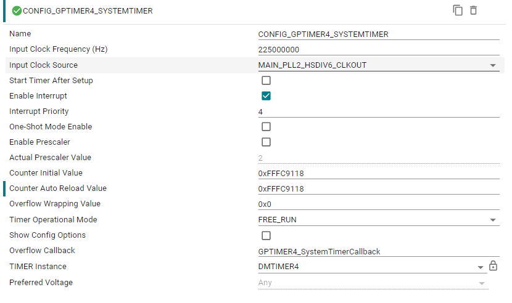Click the TIMER Instance label

[38, 266]
